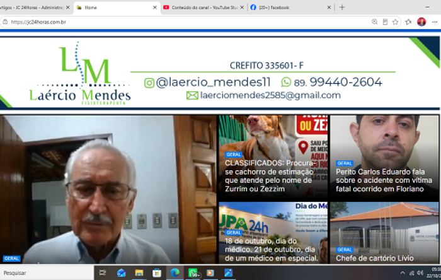The height and width of the screenshot is (280, 441).
Task: Open the featured elderly man video story
Action: click(x=108, y=189)
